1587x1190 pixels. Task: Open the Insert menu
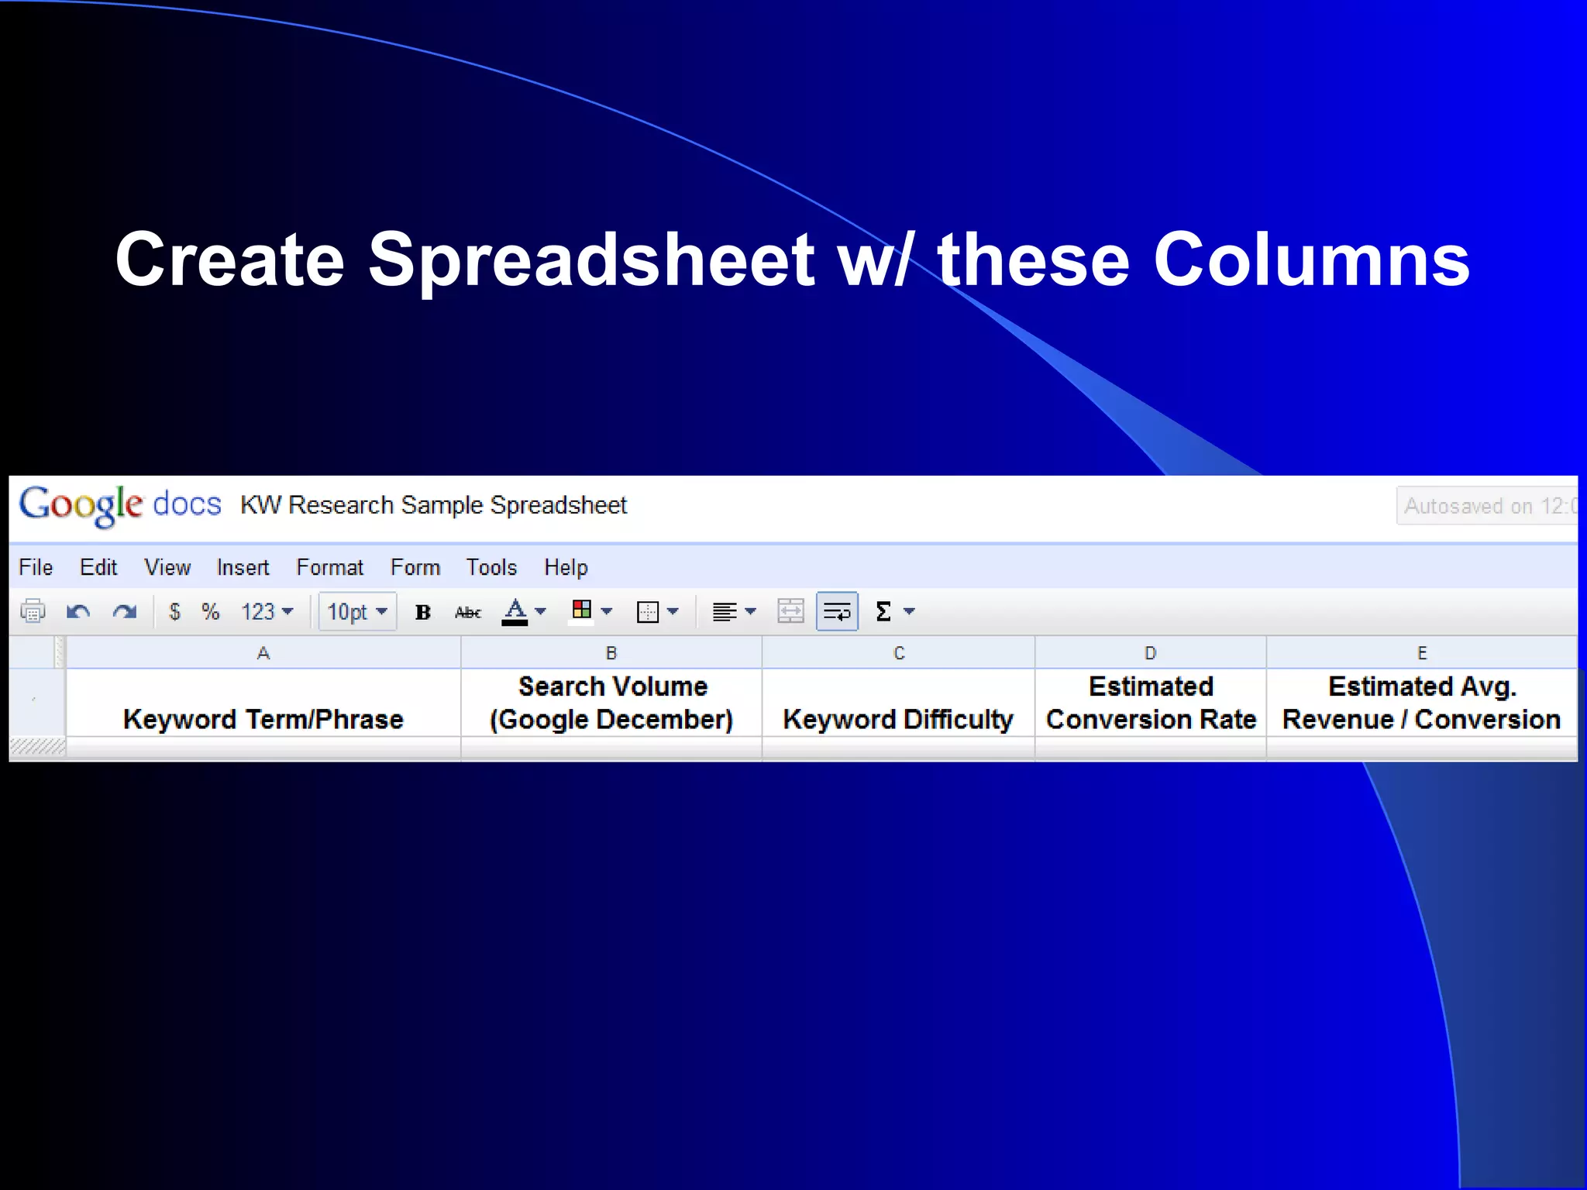tap(243, 567)
